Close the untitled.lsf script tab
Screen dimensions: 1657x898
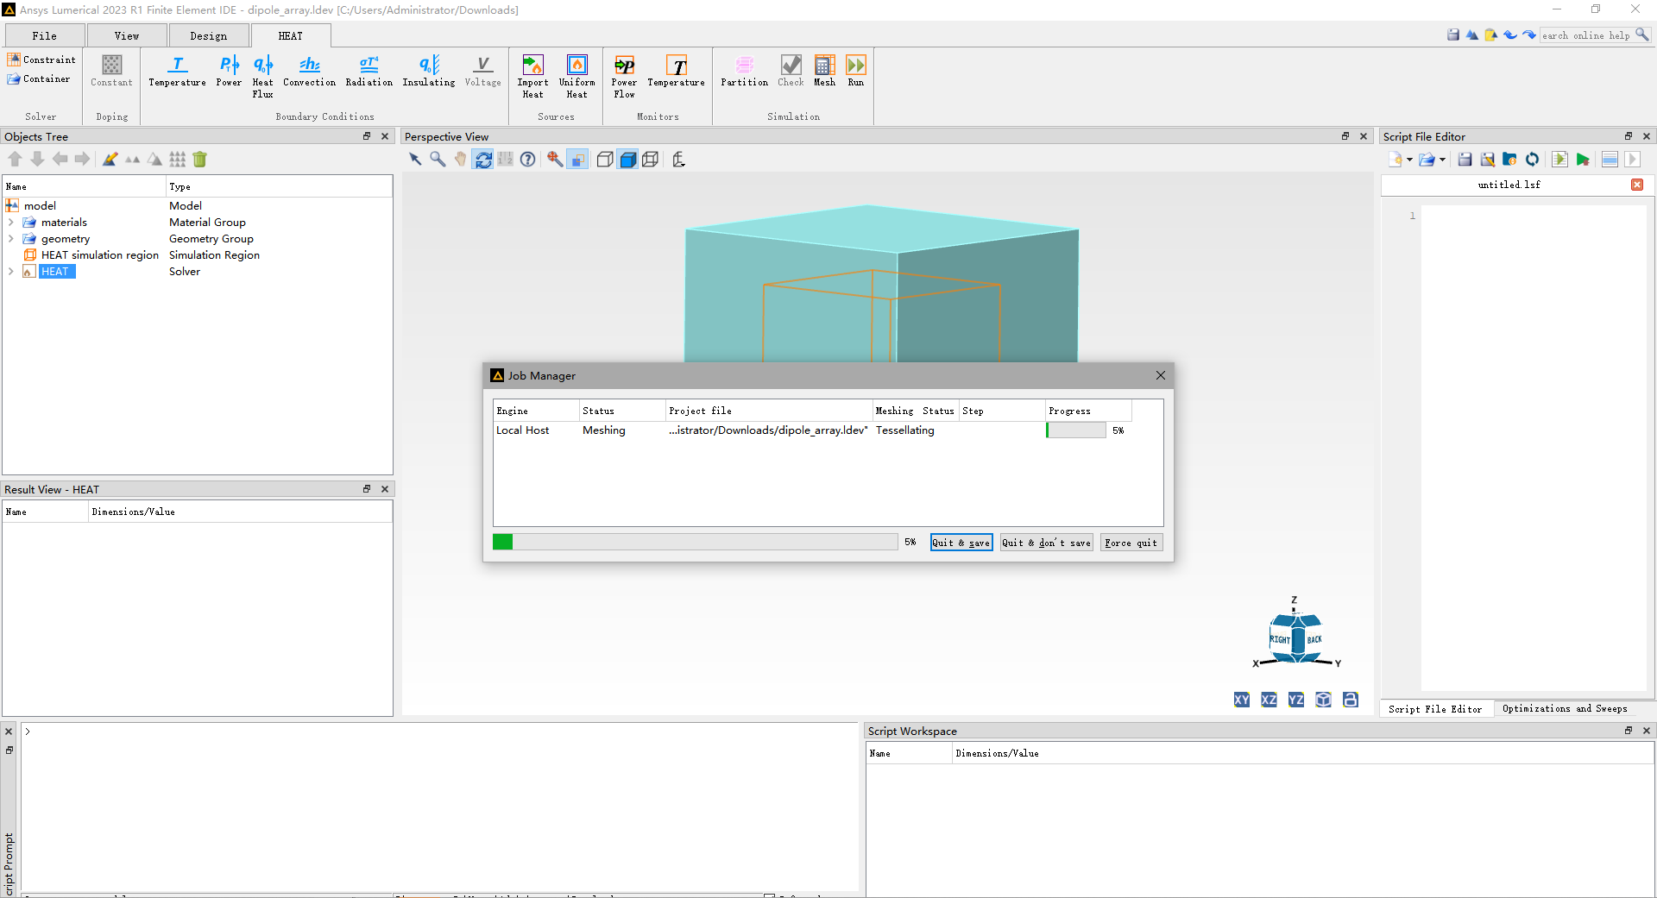coord(1637,185)
